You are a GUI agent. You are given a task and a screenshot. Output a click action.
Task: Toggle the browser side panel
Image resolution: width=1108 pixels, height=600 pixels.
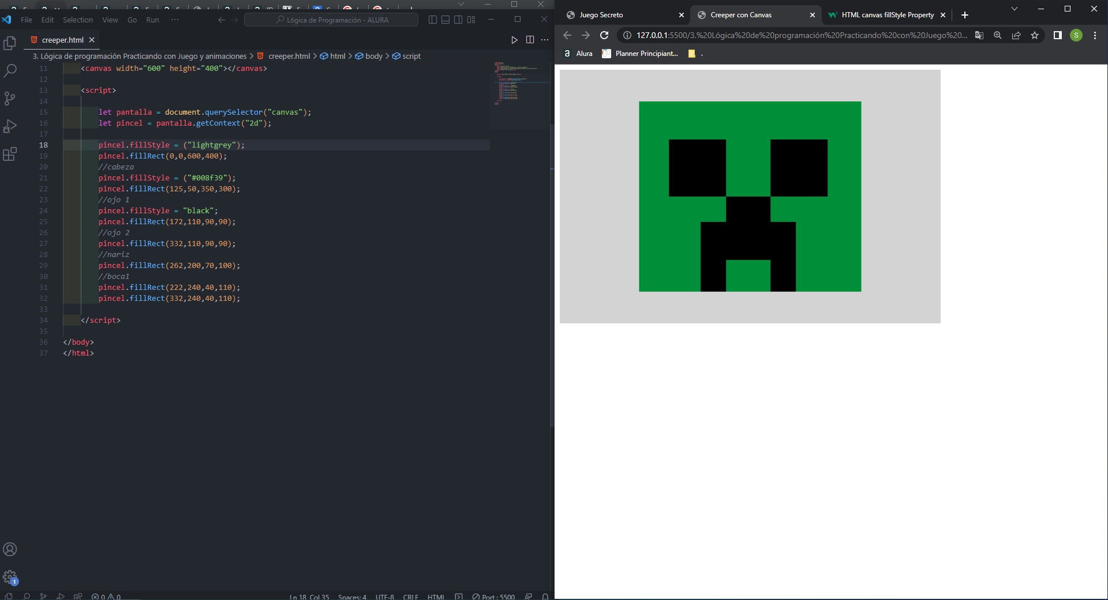click(x=1058, y=35)
